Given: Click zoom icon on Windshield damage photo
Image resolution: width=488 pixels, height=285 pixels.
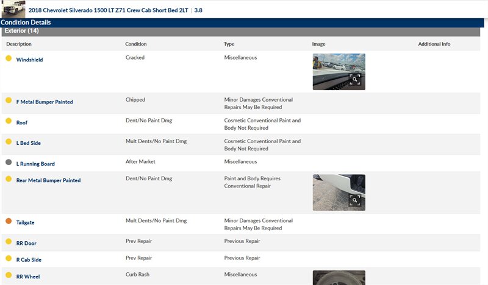Looking at the screenshot, I should pyautogui.click(x=355, y=80).
